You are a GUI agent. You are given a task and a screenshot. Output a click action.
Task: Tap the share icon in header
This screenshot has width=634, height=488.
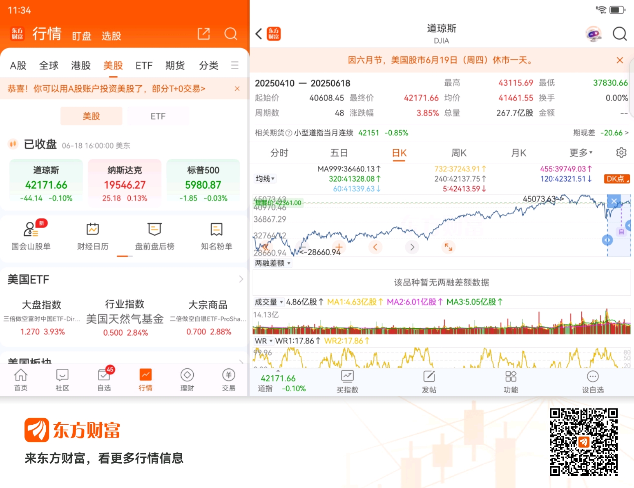pos(203,34)
